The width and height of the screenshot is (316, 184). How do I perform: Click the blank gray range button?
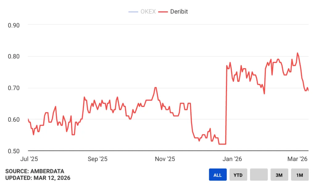pyautogui.click(x=259, y=175)
